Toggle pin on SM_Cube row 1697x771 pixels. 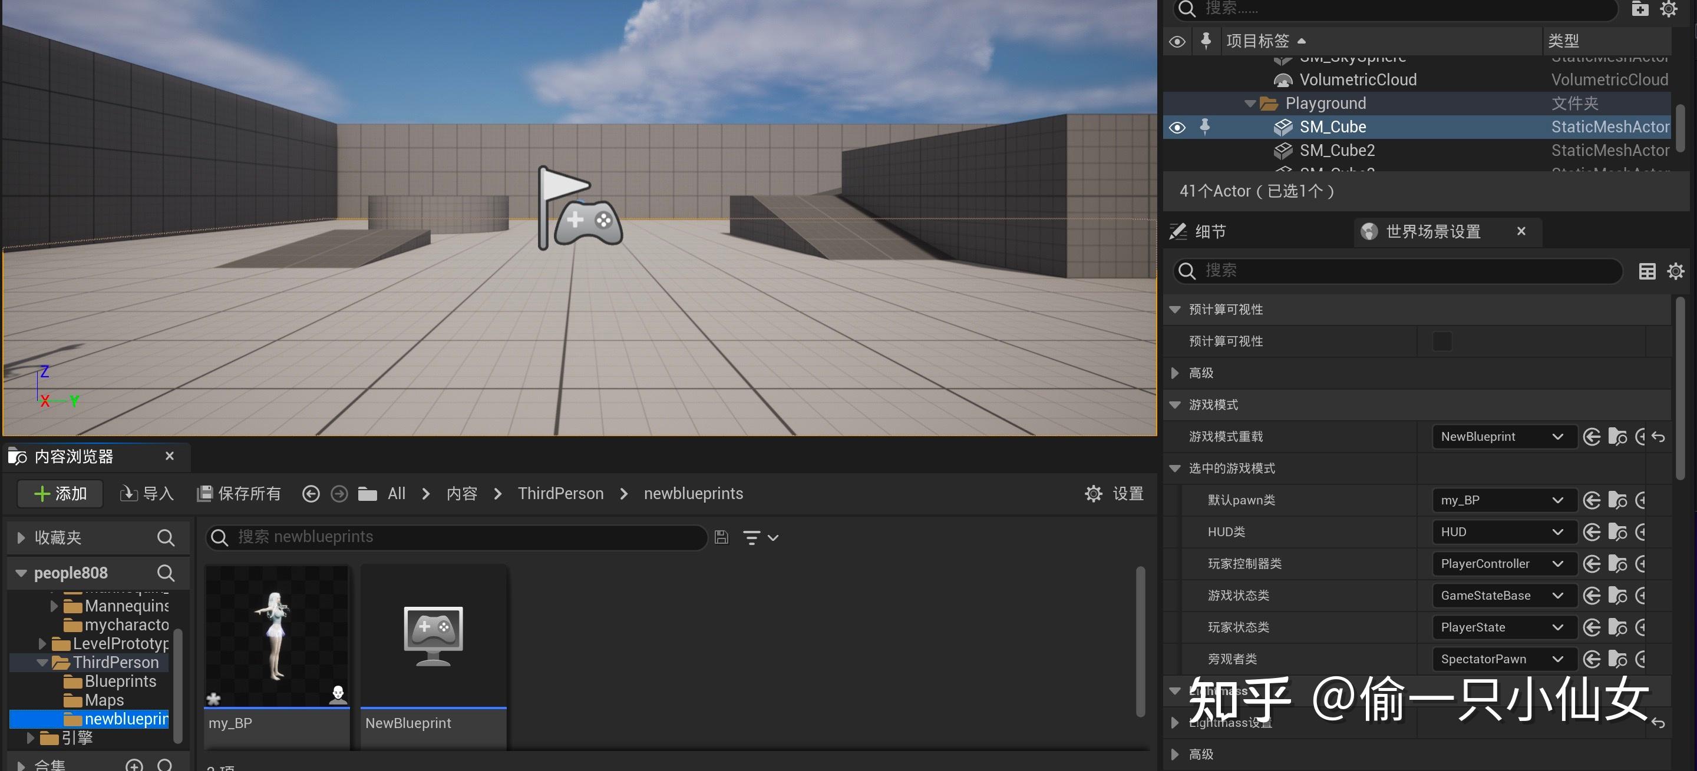pos(1205,127)
